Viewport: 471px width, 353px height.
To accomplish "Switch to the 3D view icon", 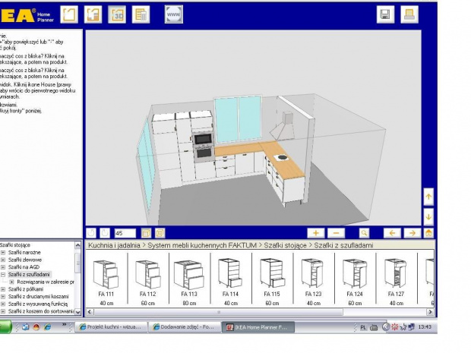I will [x=117, y=14].
